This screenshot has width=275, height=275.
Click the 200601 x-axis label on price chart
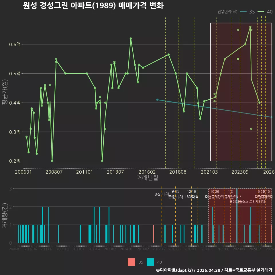(23, 172)
